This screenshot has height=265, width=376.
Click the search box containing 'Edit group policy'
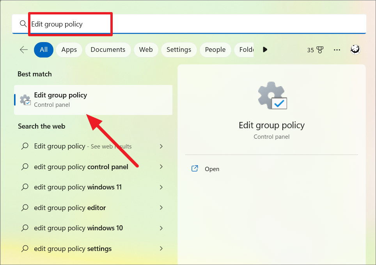pyautogui.click(x=189, y=24)
